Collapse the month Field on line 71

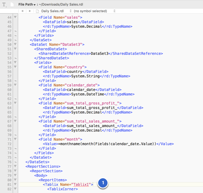click(x=15, y=139)
